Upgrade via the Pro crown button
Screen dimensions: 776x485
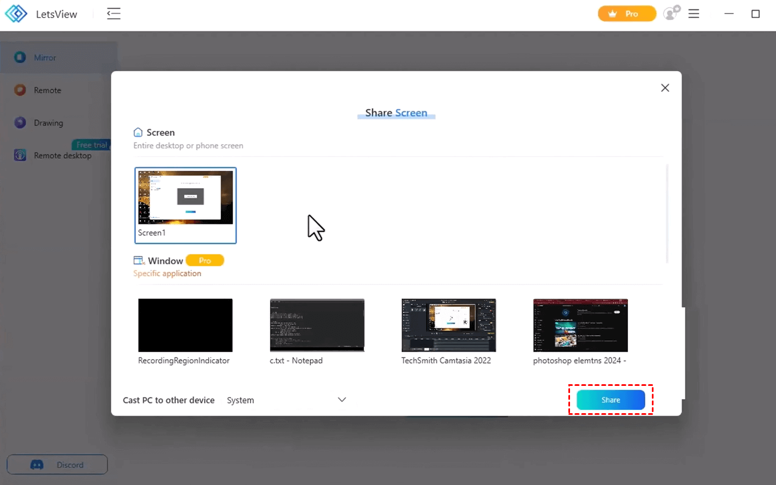pyautogui.click(x=627, y=14)
